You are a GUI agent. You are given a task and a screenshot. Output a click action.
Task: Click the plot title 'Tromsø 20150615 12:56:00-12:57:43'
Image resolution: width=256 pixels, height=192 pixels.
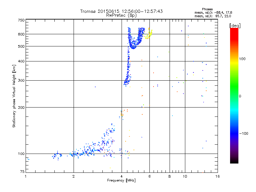[x=121, y=11]
